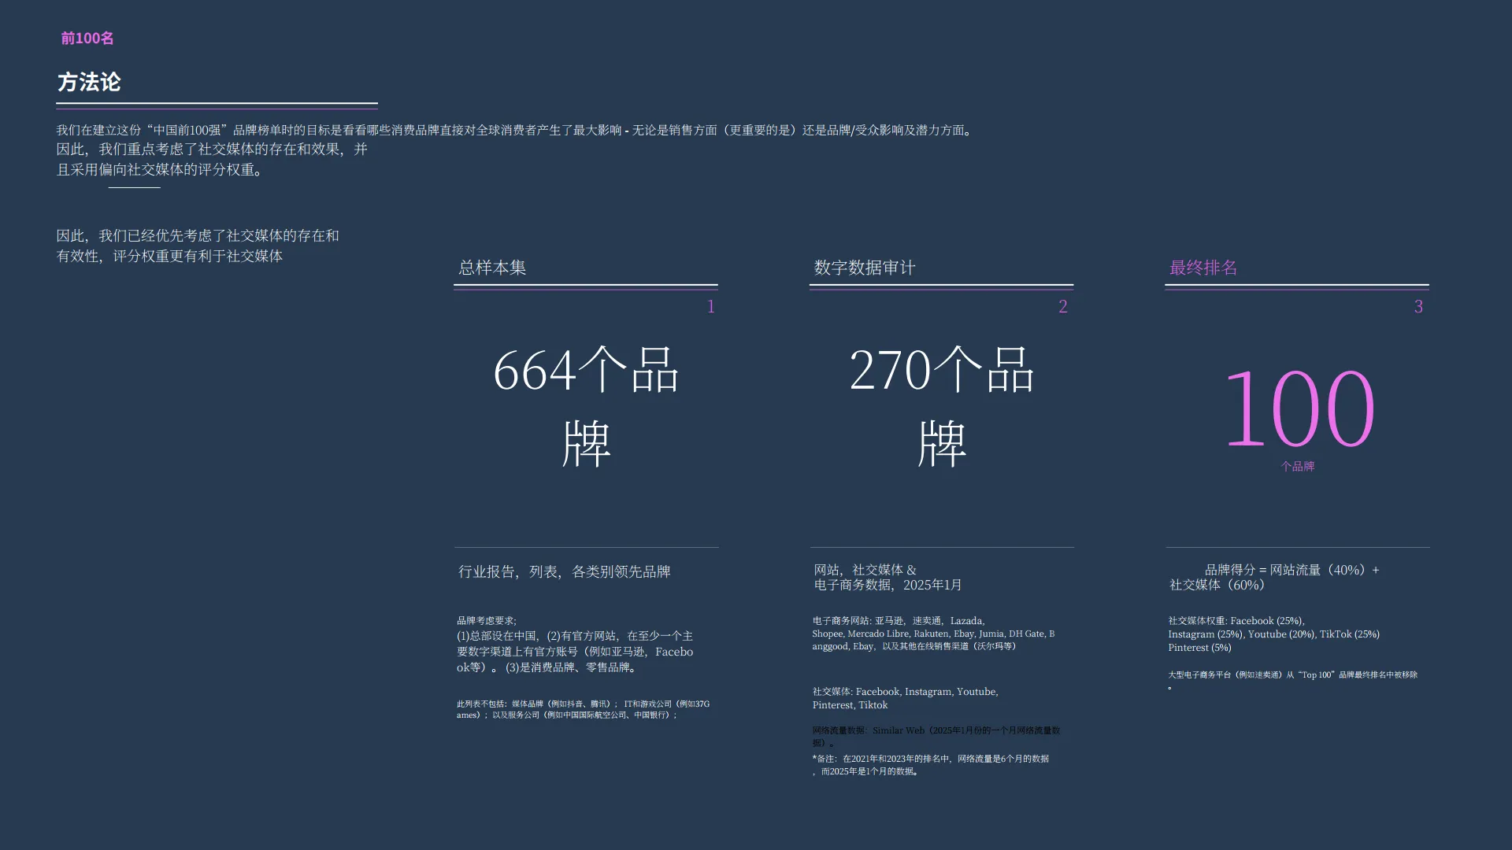The height and width of the screenshot is (850, 1512).
Task: Select the "行业报告，列表" description line
Action: [564, 571]
